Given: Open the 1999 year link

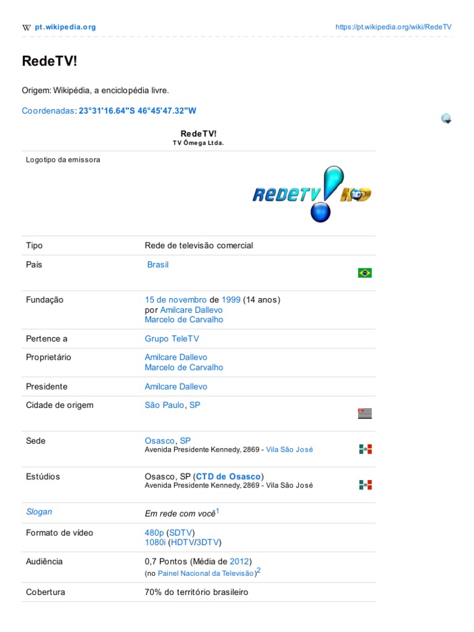Looking at the screenshot, I should 231,300.
